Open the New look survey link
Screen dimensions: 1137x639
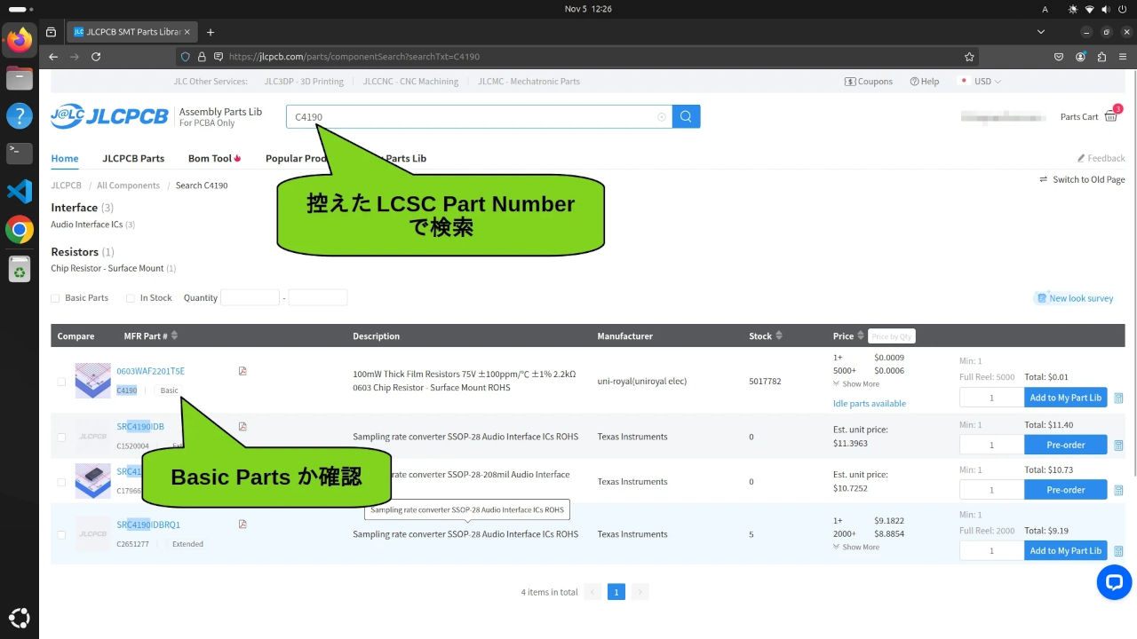click(x=1075, y=298)
